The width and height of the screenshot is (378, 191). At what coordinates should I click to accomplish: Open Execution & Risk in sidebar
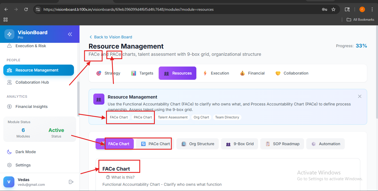point(38,46)
